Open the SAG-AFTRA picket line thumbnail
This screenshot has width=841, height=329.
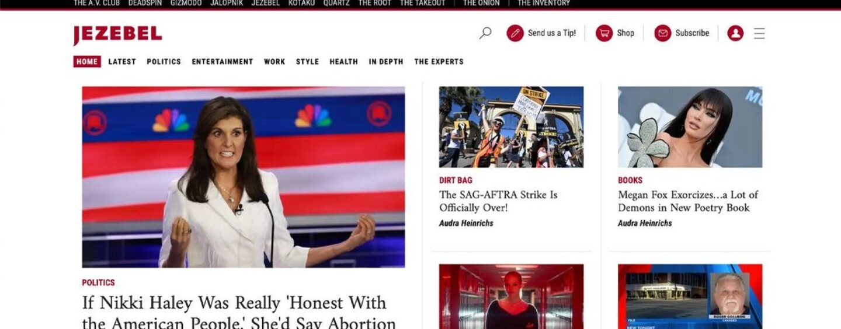coord(511,127)
